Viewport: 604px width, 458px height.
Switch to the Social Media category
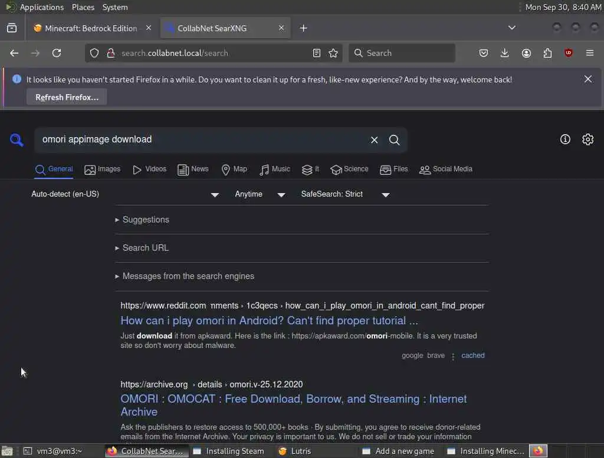446,169
